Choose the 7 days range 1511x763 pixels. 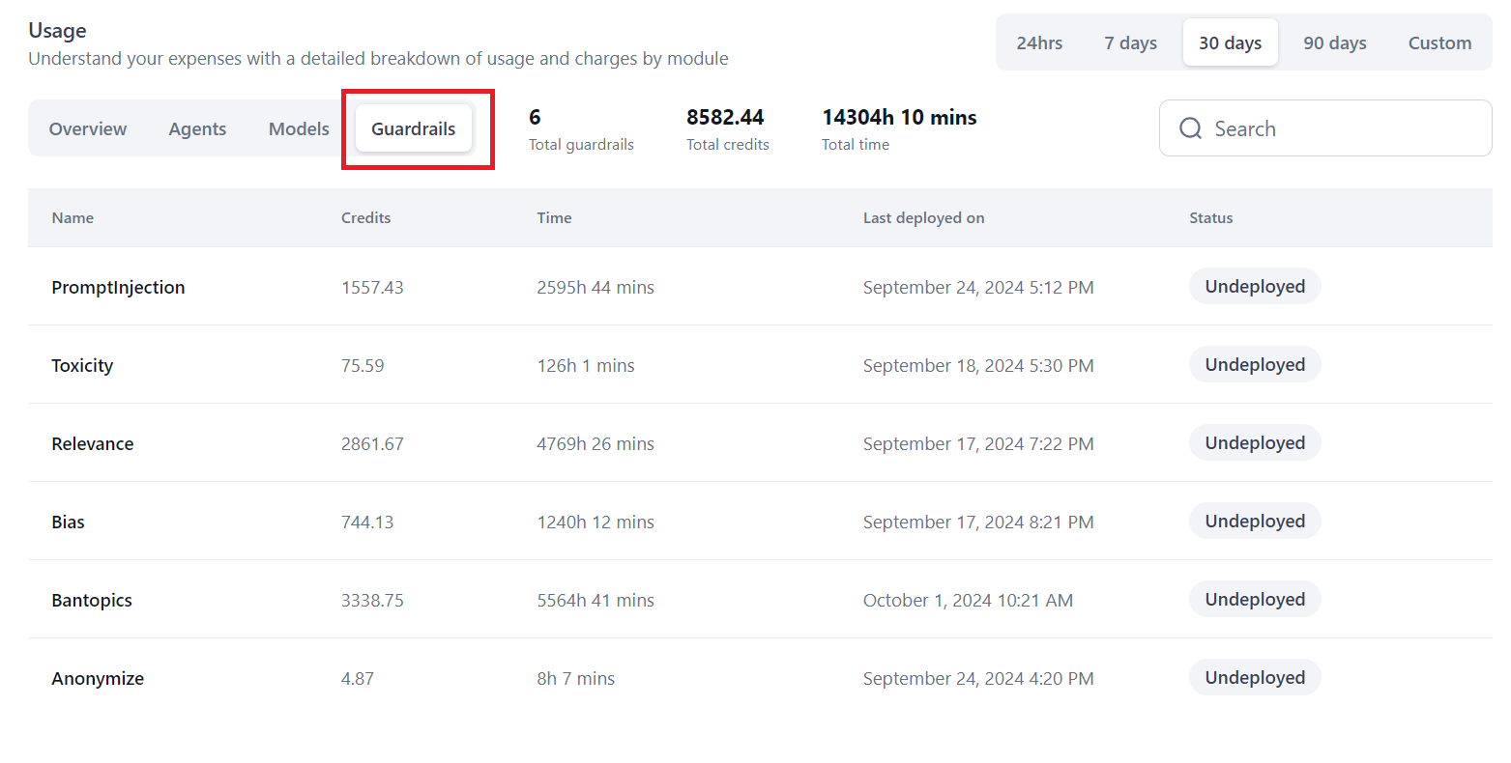[1130, 42]
